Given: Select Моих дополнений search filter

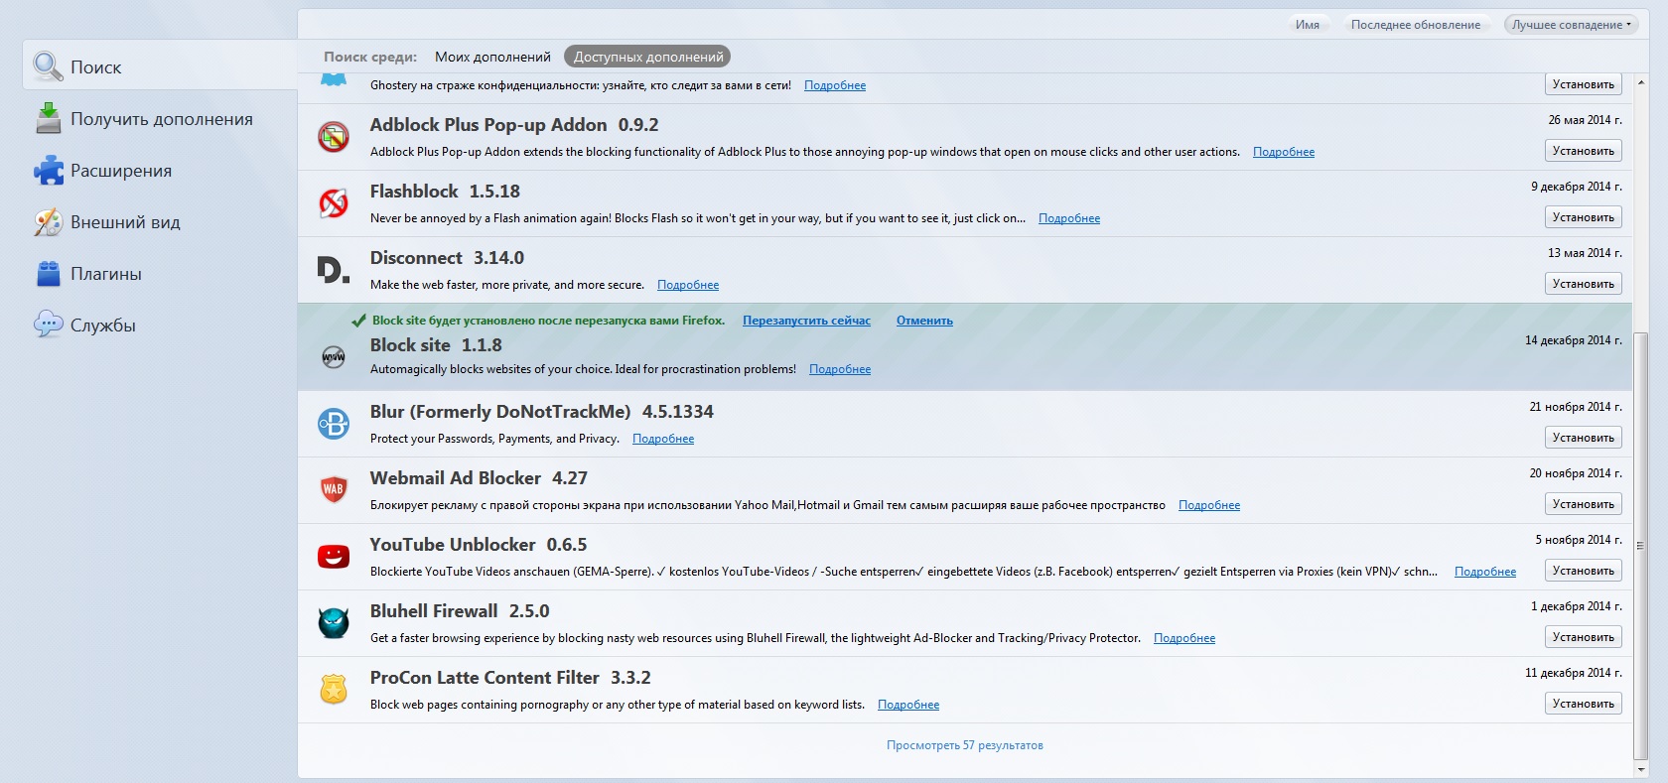Looking at the screenshot, I should [492, 57].
